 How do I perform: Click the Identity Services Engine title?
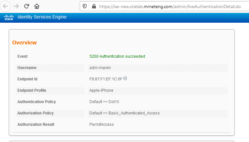(x=42, y=17)
